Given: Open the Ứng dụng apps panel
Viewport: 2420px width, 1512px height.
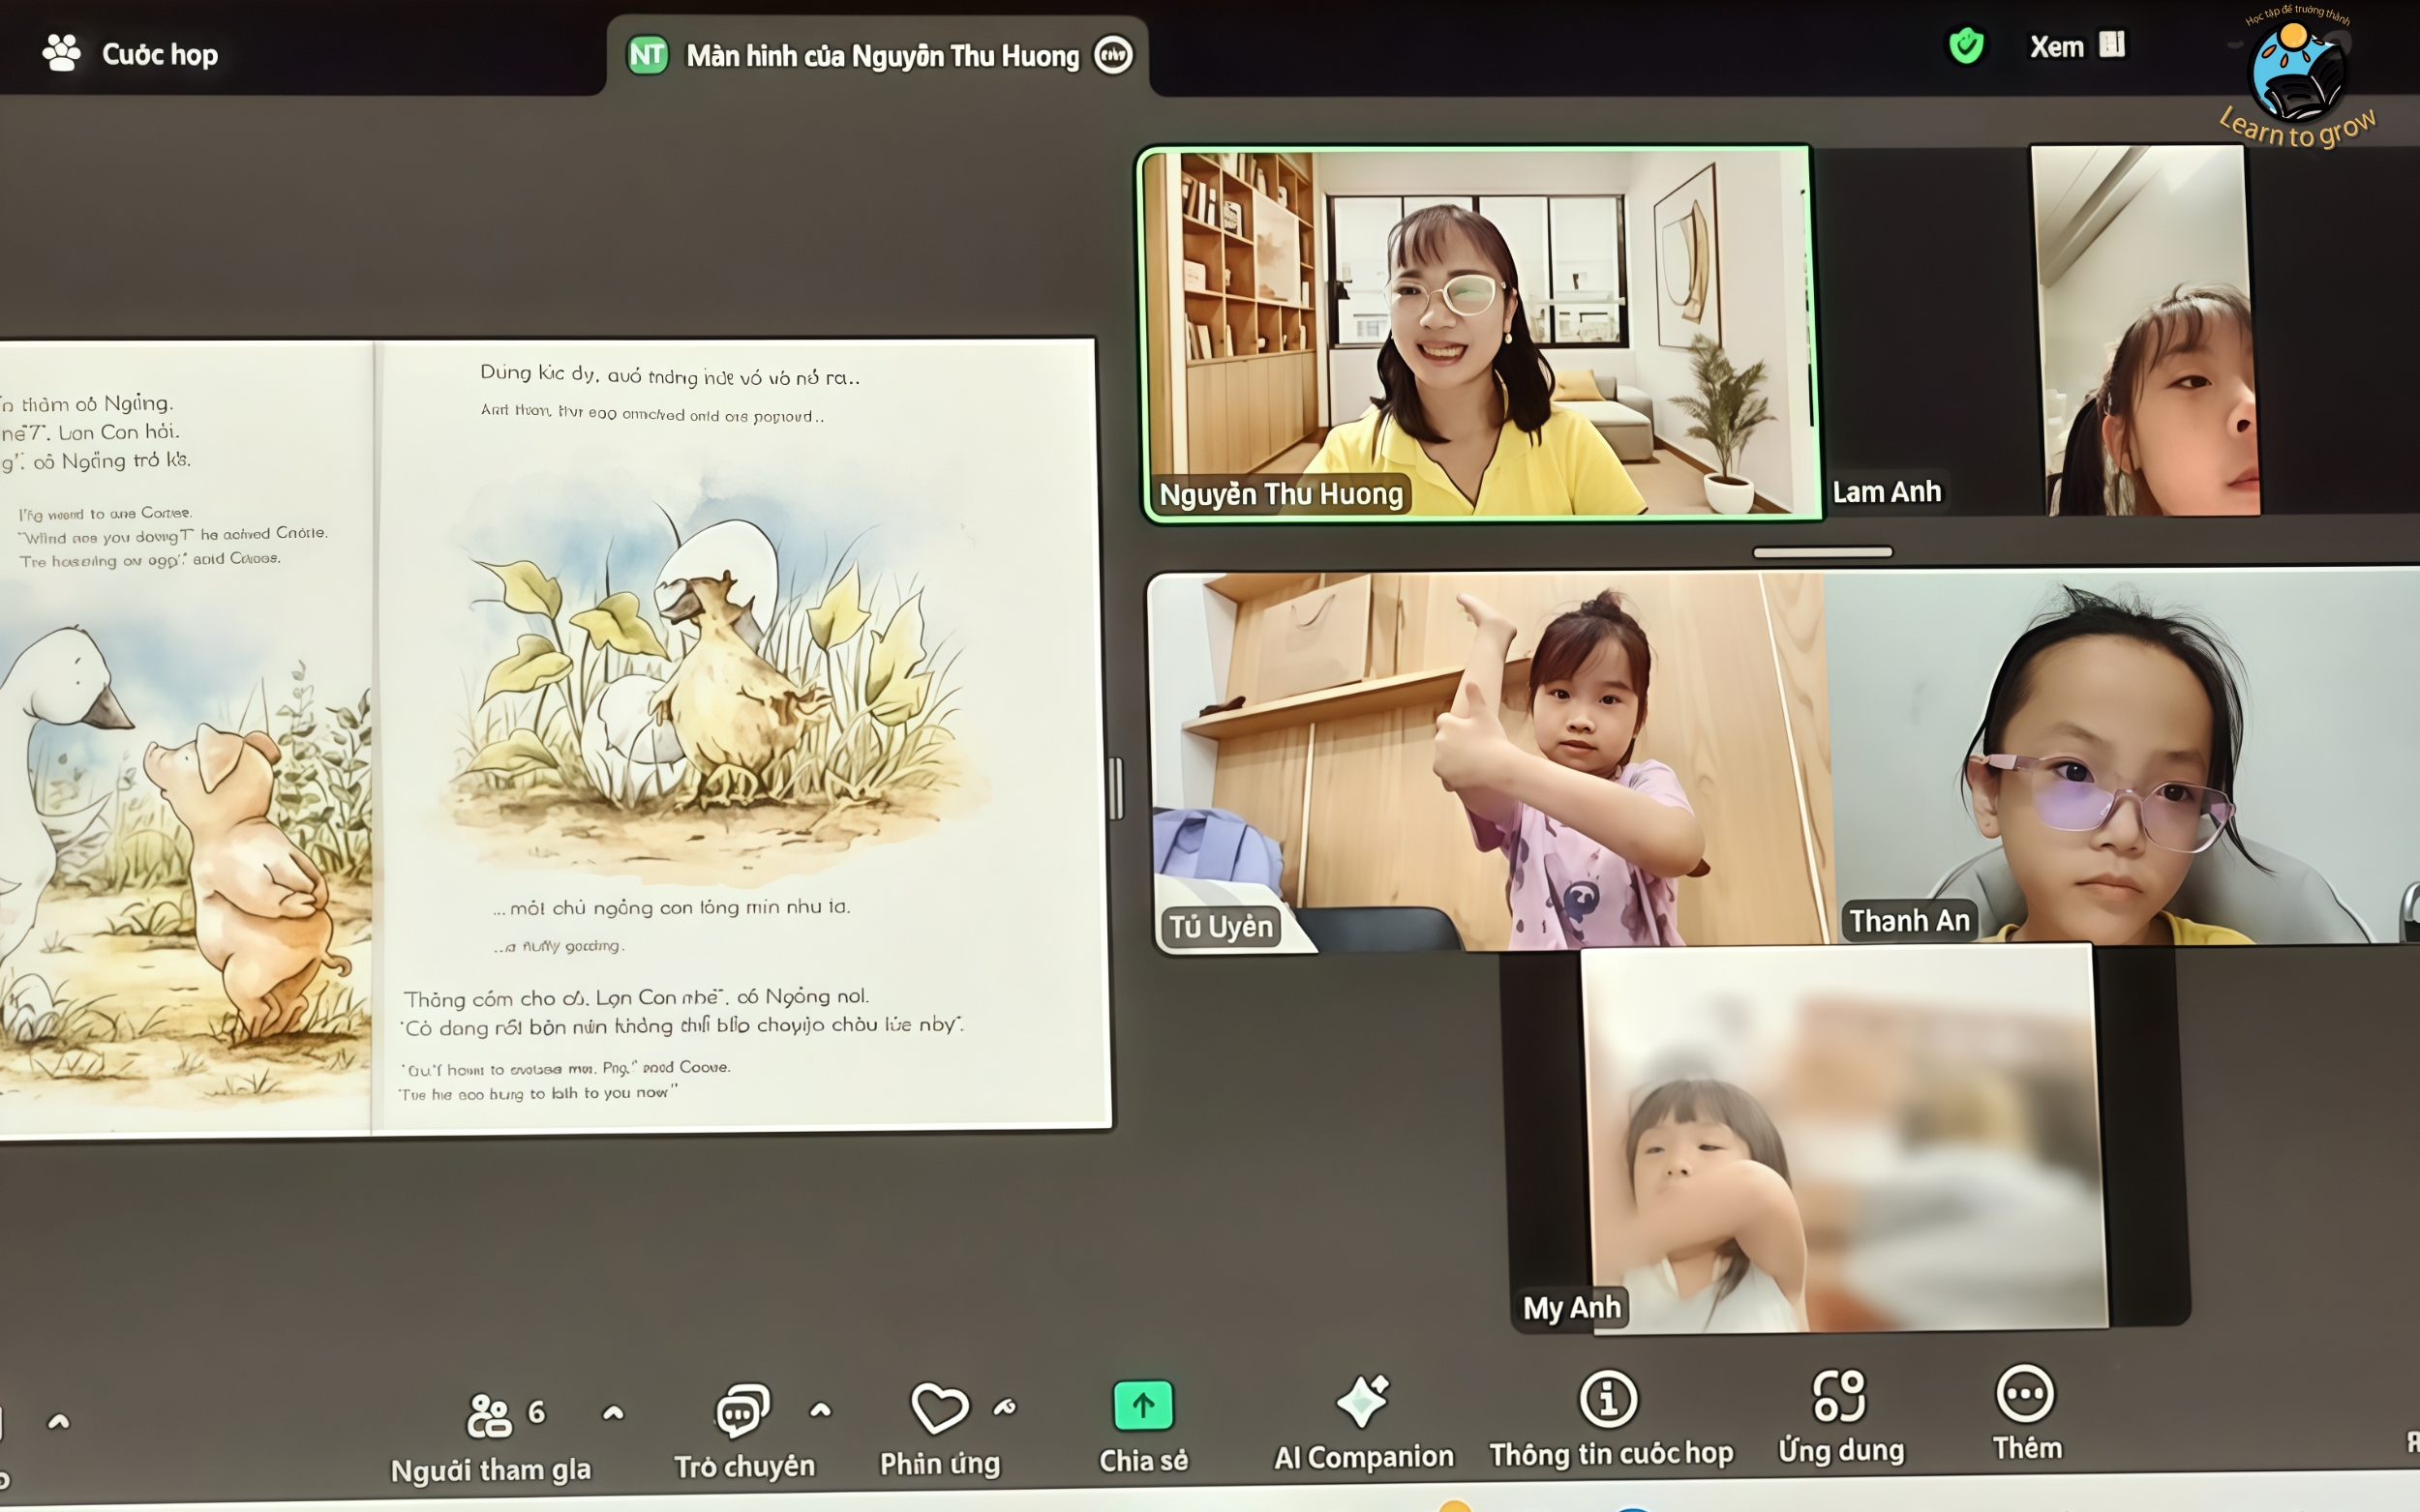Looking at the screenshot, I should click(1841, 1417).
